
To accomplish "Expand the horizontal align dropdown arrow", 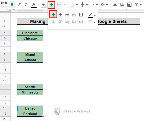I will (x=77, y=5).
